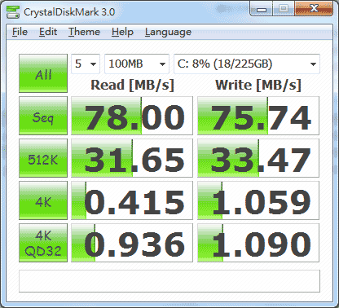Image resolution: width=339 pixels, height=308 pixels.
Task: Open the File menu
Action: click(x=20, y=32)
